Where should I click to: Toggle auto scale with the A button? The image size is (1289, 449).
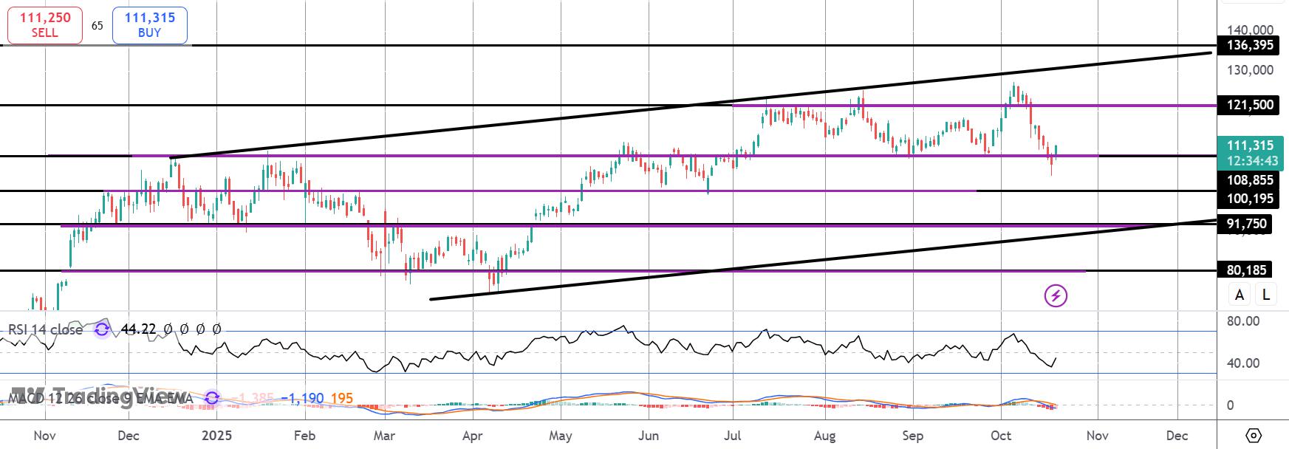tap(1240, 295)
